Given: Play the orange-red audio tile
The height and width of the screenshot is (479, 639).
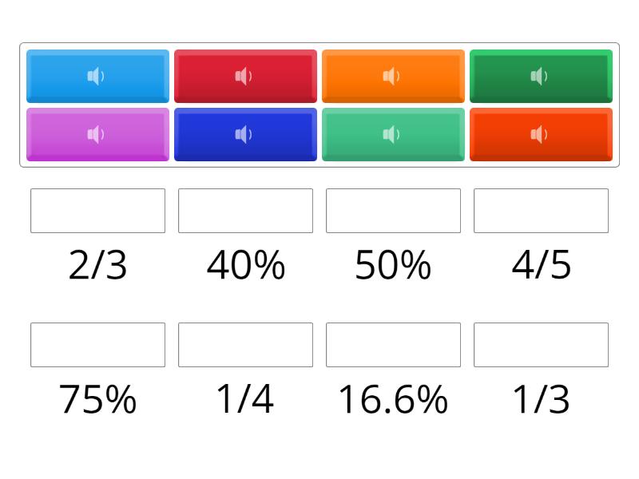Looking at the screenshot, I should (x=540, y=135).
